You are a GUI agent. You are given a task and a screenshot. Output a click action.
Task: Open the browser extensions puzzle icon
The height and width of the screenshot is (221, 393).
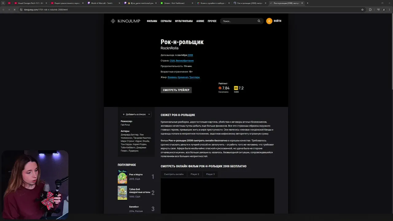click(x=370, y=10)
